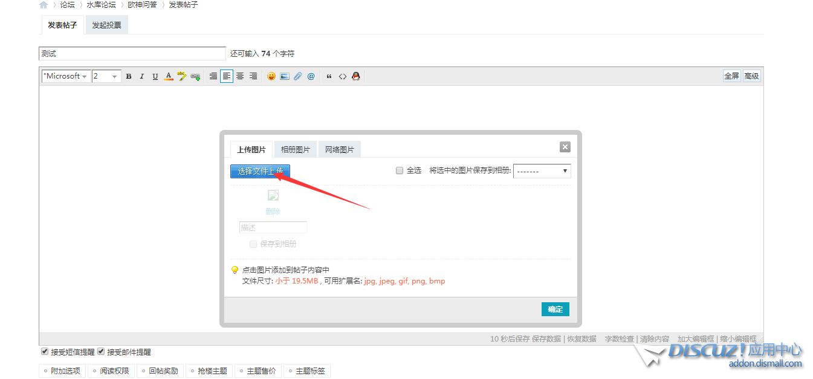The height and width of the screenshot is (379, 813).
Task: Click the 描述 description input field
Action: 273,228
